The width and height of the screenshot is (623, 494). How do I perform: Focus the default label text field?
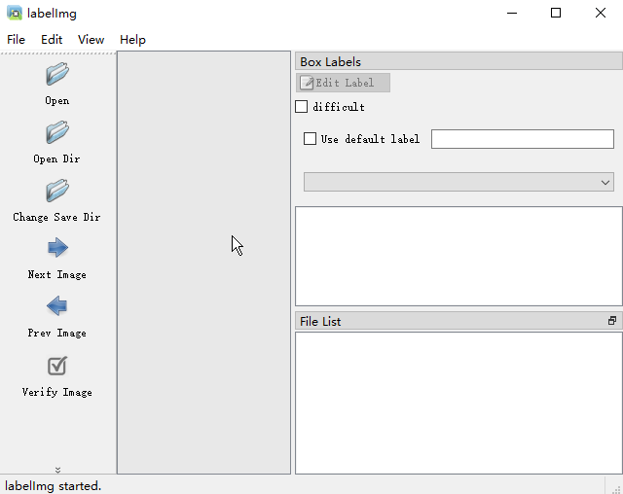tap(523, 139)
